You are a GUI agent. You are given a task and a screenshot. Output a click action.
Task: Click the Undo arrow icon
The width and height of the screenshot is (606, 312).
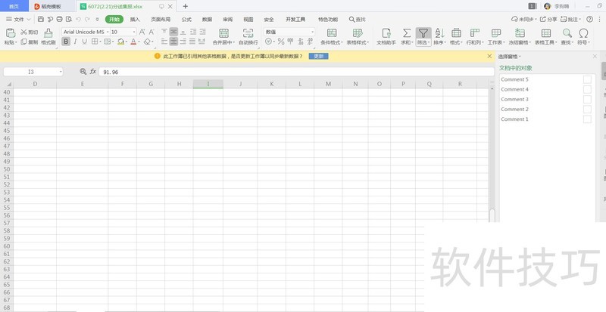[x=79, y=19]
